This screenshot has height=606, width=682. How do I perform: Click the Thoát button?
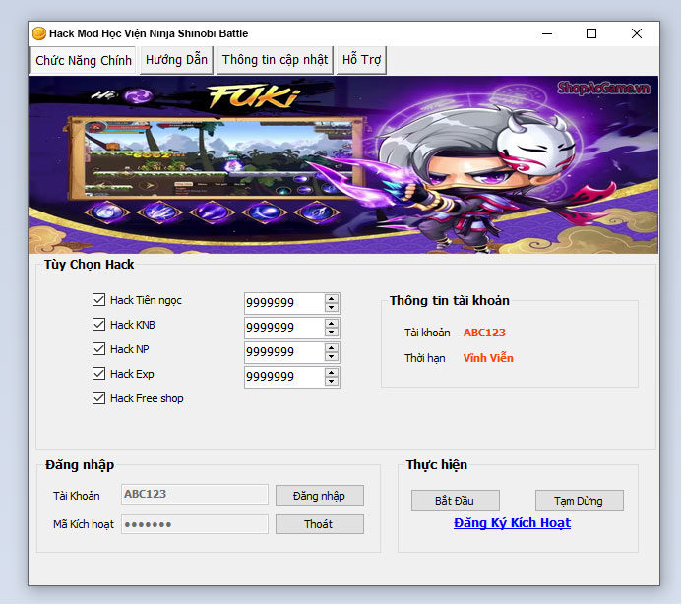pos(319,524)
